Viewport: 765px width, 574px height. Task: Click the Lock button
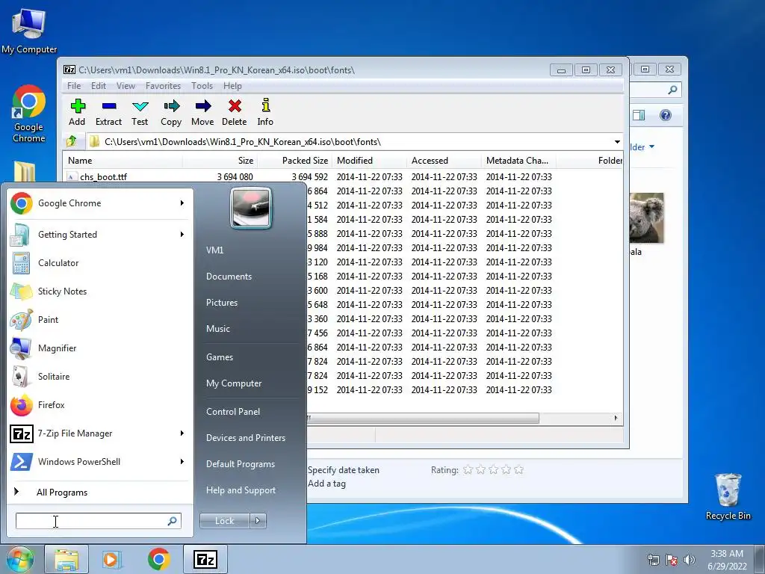pos(224,521)
